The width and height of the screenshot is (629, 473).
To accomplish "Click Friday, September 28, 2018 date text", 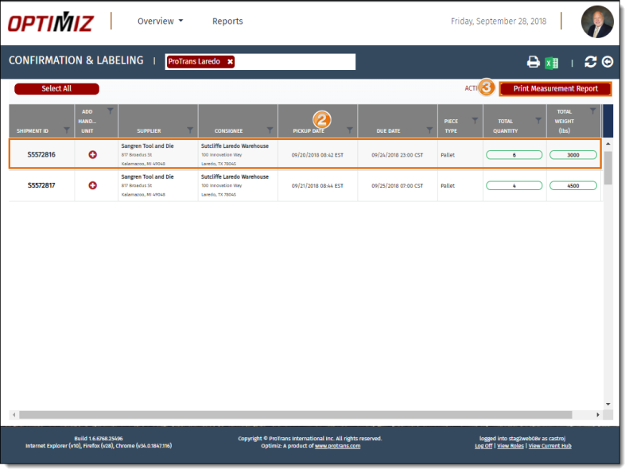I will 499,21.
